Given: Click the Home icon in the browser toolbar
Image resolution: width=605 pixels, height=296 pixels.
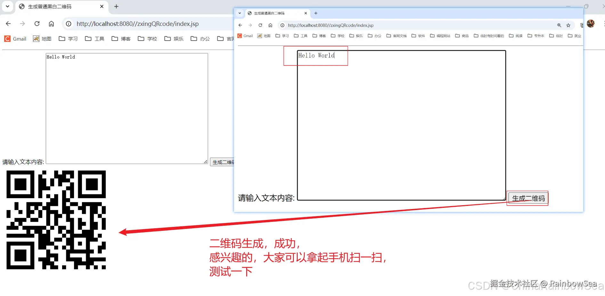Looking at the screenshot, I should [x=270, y=25].
